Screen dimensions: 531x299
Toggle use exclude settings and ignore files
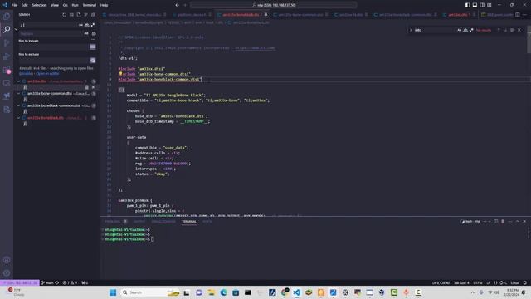[93, 61]
